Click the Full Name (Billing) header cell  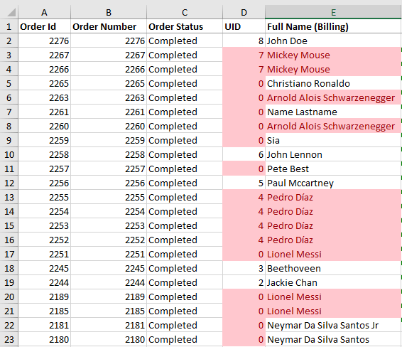pos(333,26)
